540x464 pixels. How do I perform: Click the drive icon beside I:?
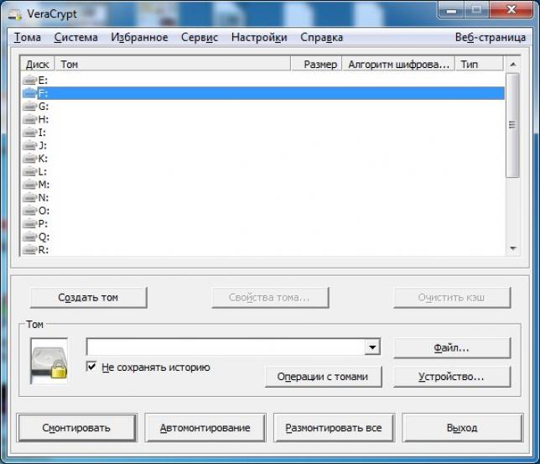pyautogui.click(x=29, y=133)
